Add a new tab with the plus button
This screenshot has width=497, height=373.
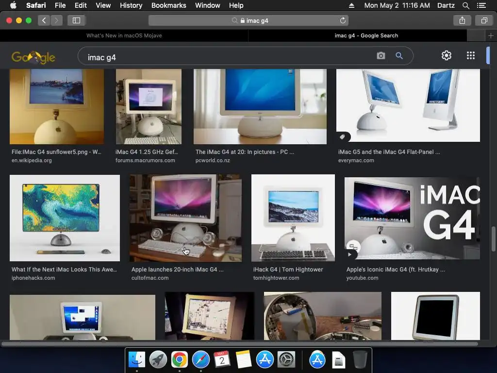coord(491,35)
